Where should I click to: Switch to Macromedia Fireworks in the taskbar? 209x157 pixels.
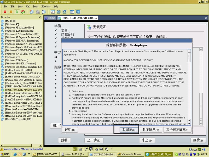[x=130, y=154]
